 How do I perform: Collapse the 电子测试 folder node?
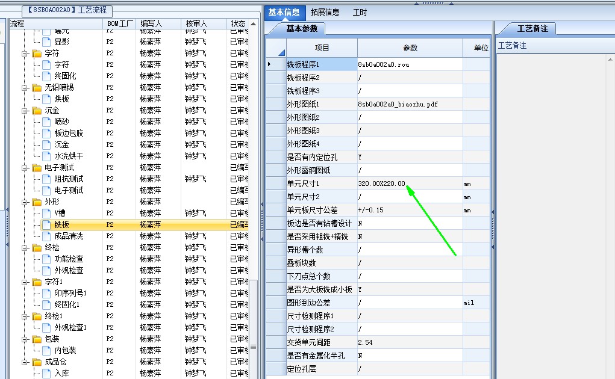click(25, 168)
